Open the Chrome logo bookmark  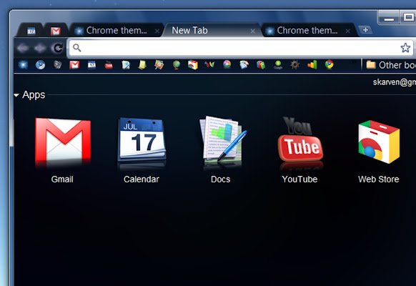pos(330,64)
